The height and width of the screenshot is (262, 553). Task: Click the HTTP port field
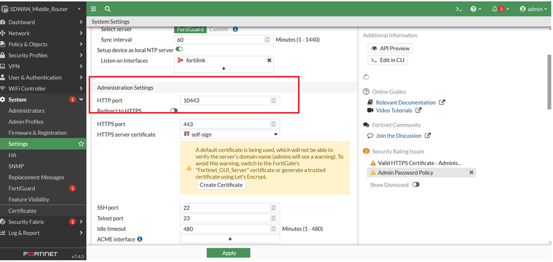tap(230, 100)
